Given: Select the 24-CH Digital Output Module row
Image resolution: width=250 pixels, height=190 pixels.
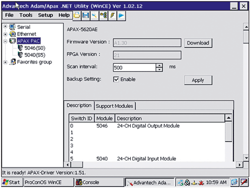Looking at the screenshot, I should click(147, 125).
